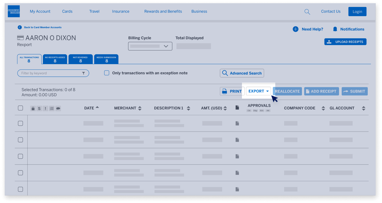382x203 pixels.
Task: Select all transactions using header checkbox
Action: (20, 108)
